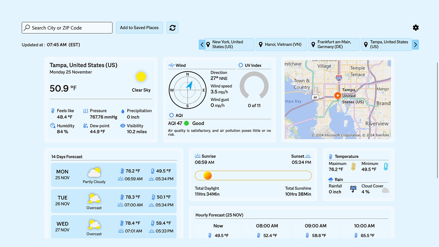
Task: Click the magnifier icon in the search bar
Action: (27, 28)
